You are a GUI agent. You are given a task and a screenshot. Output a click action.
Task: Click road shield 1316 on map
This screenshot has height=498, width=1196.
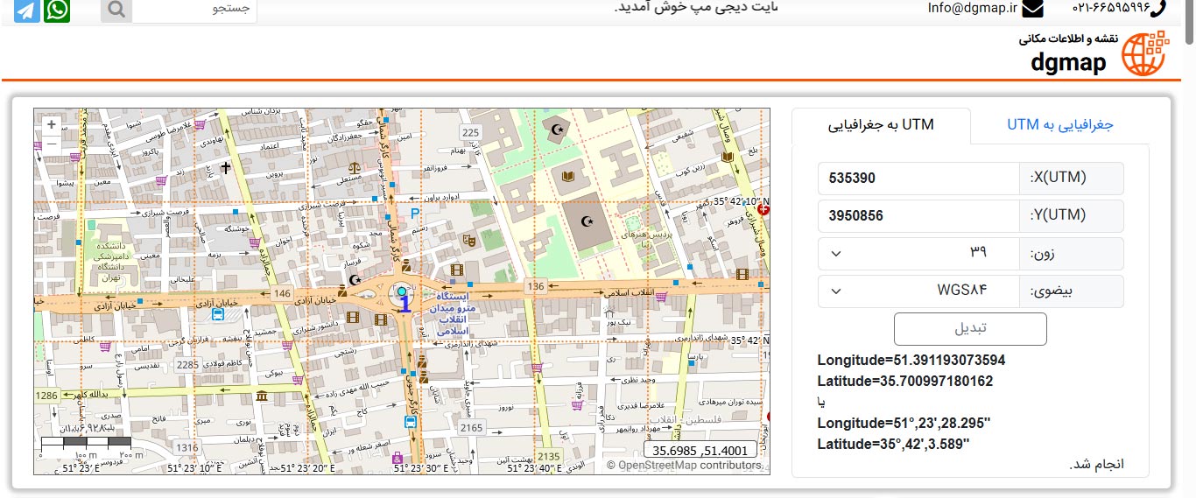click(186, 448)
